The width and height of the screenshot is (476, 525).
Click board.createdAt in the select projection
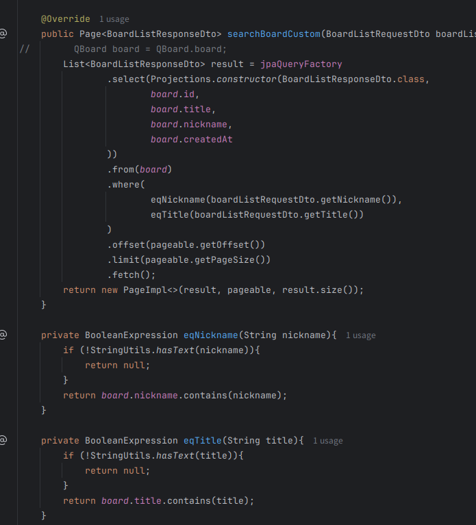tap(192, 140)
